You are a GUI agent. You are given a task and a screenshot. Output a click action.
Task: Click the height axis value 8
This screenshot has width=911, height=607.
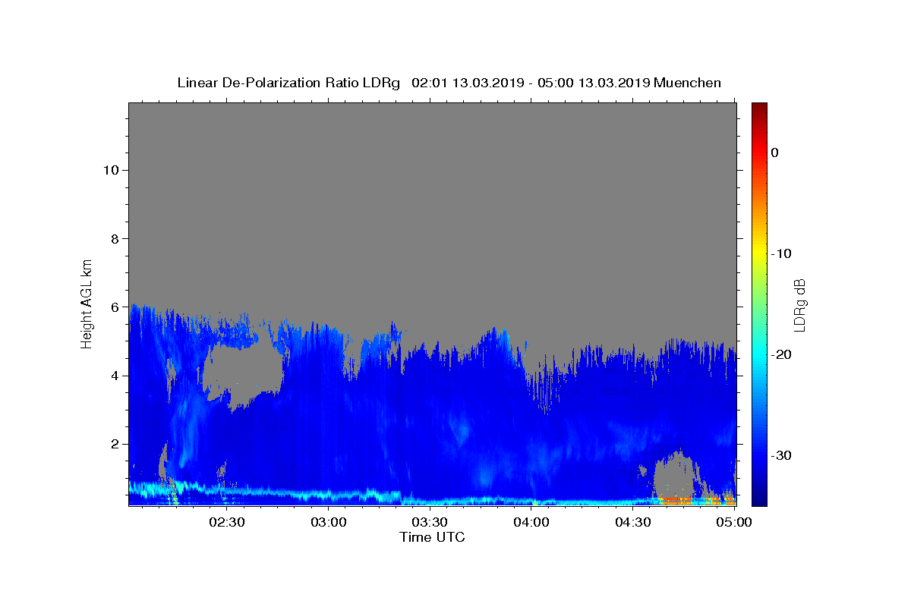(114, 239)
